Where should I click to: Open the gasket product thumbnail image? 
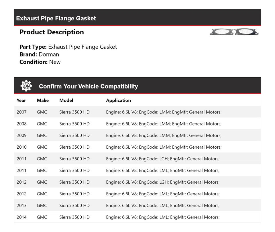point(234,32)
